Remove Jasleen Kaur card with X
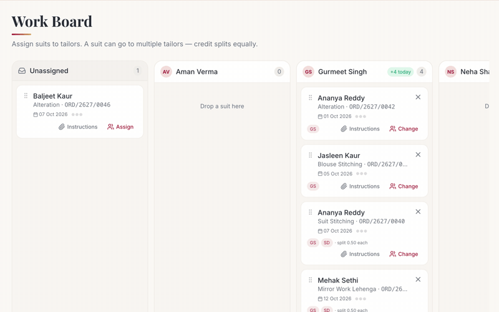The height and width of the screenshot is (312, 499). [418, 154]
